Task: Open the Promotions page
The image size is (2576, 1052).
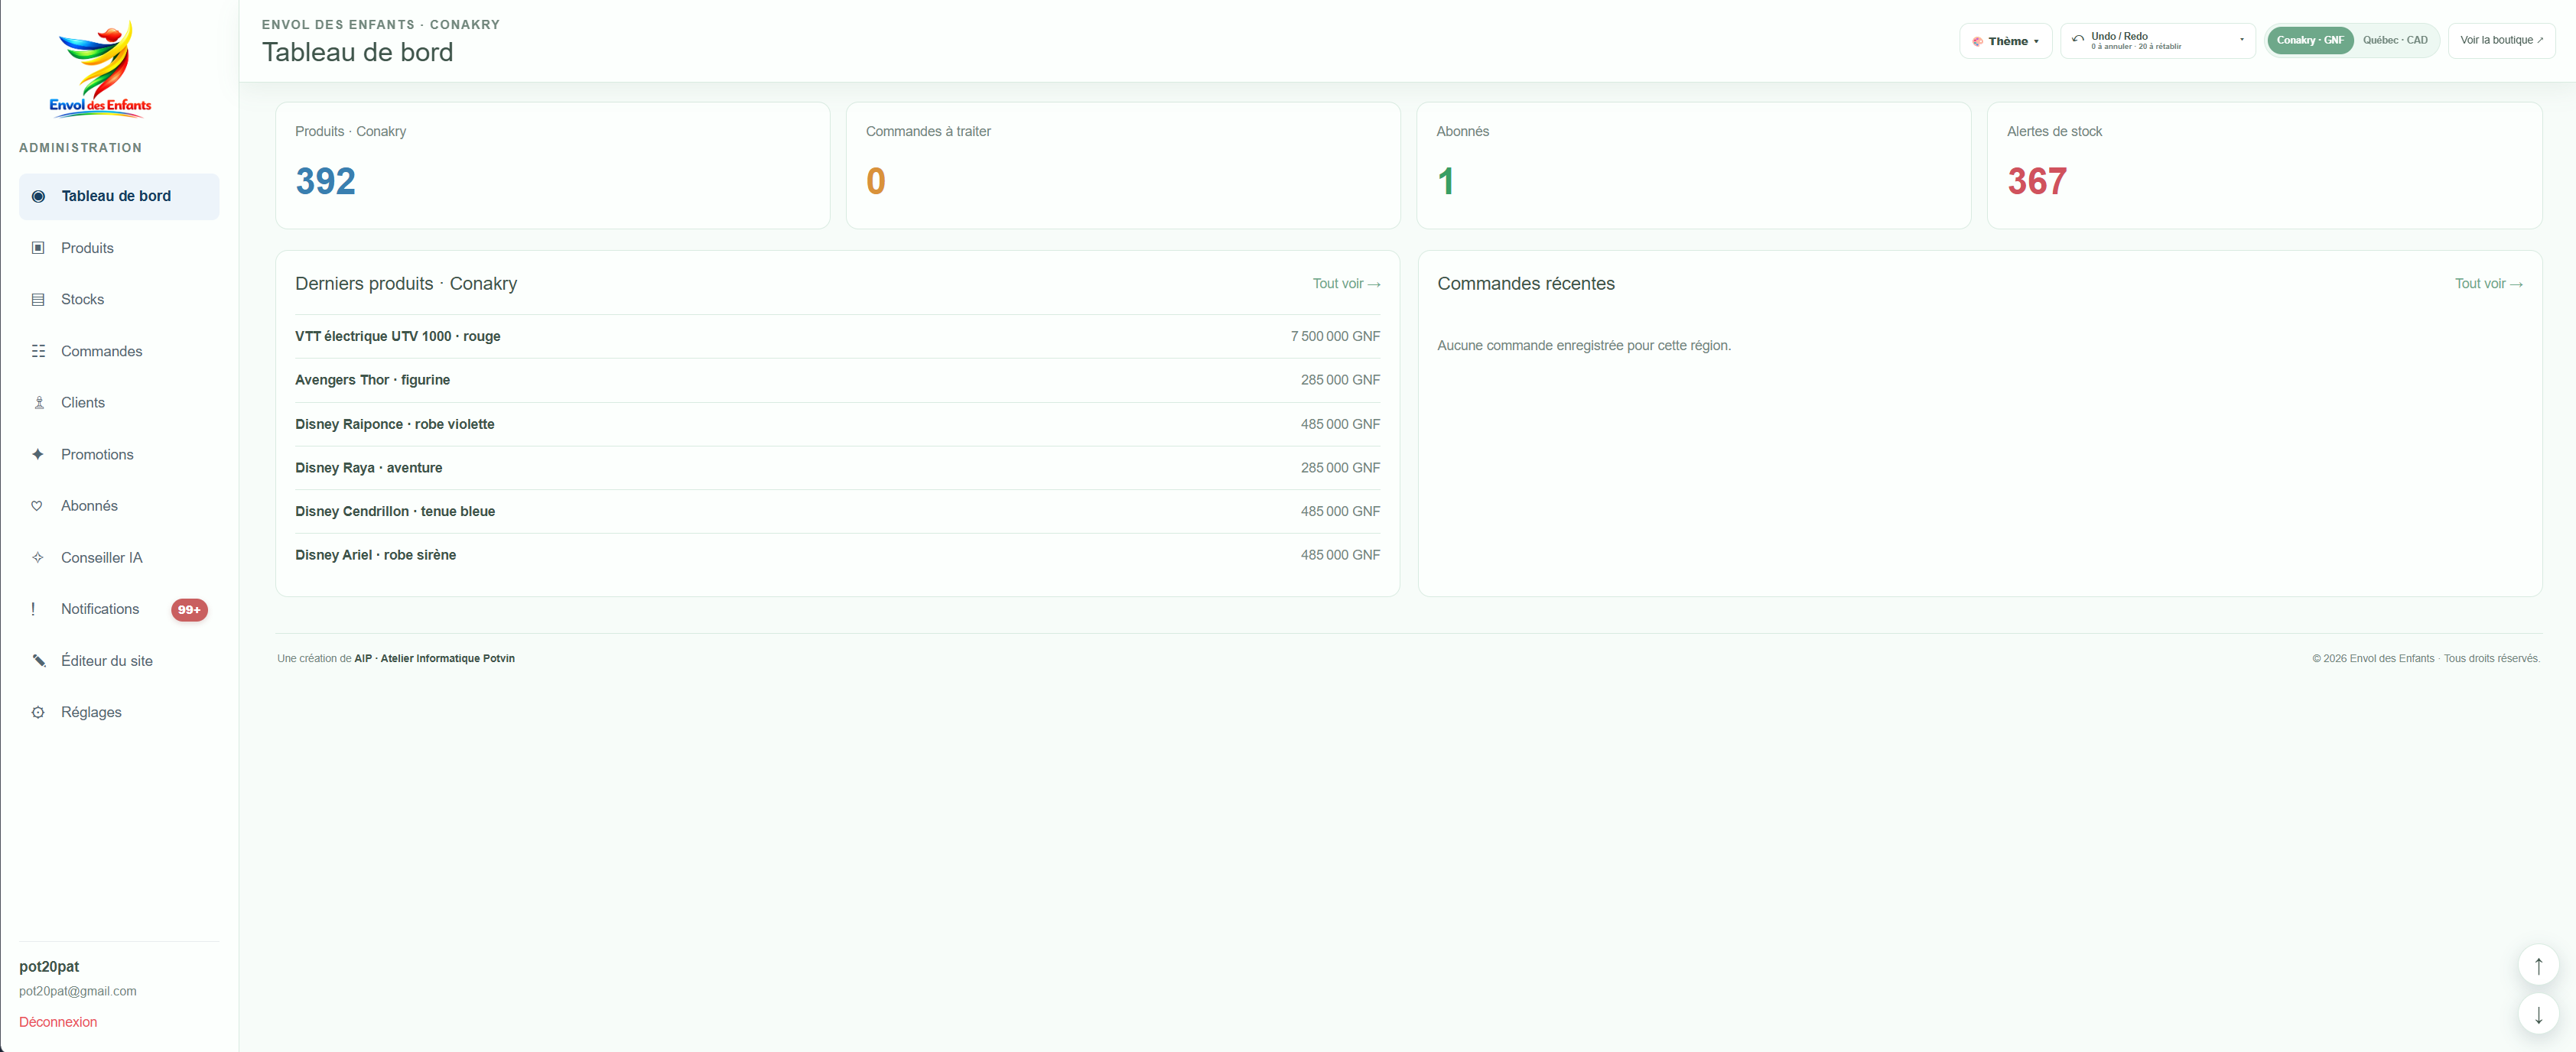Action: [119, 454]
